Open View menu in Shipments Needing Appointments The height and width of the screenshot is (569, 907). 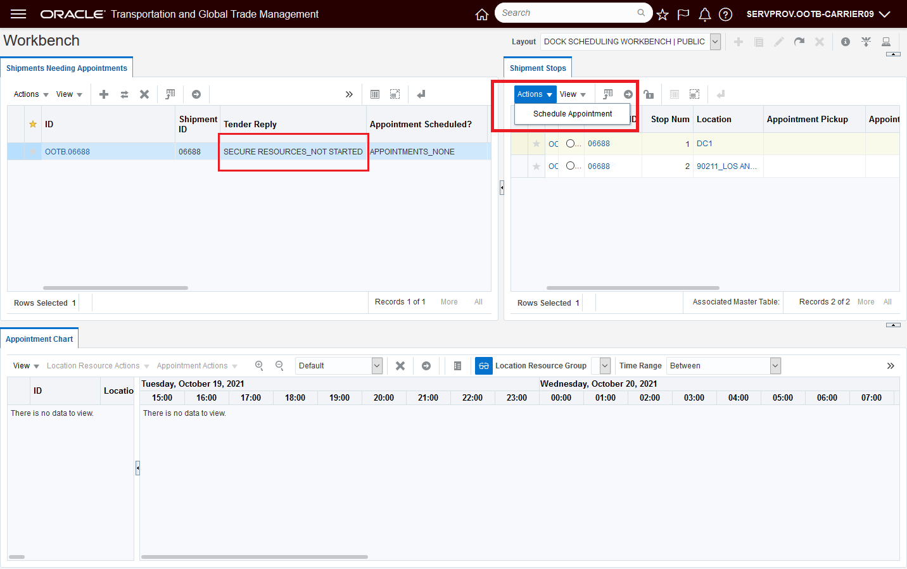69,94
